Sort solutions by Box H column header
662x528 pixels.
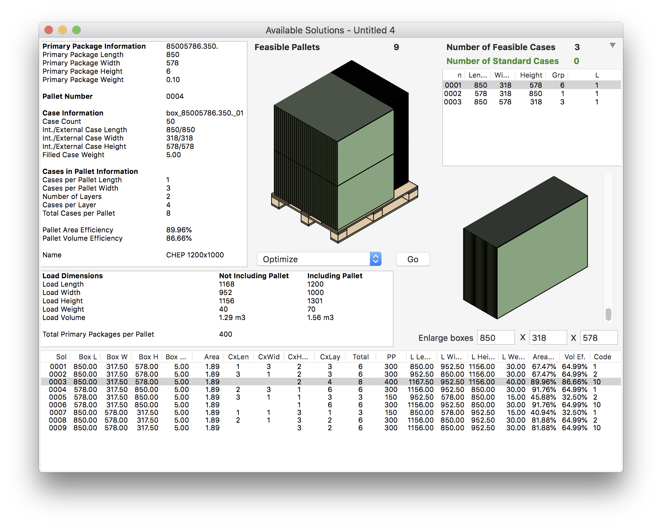(146, 357)
